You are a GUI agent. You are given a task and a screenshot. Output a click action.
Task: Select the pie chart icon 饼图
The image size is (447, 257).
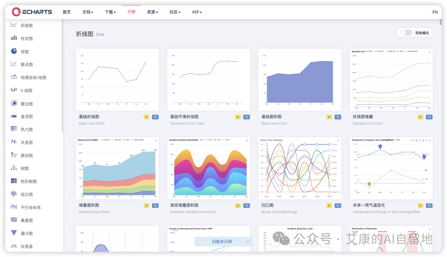[14, 51]
